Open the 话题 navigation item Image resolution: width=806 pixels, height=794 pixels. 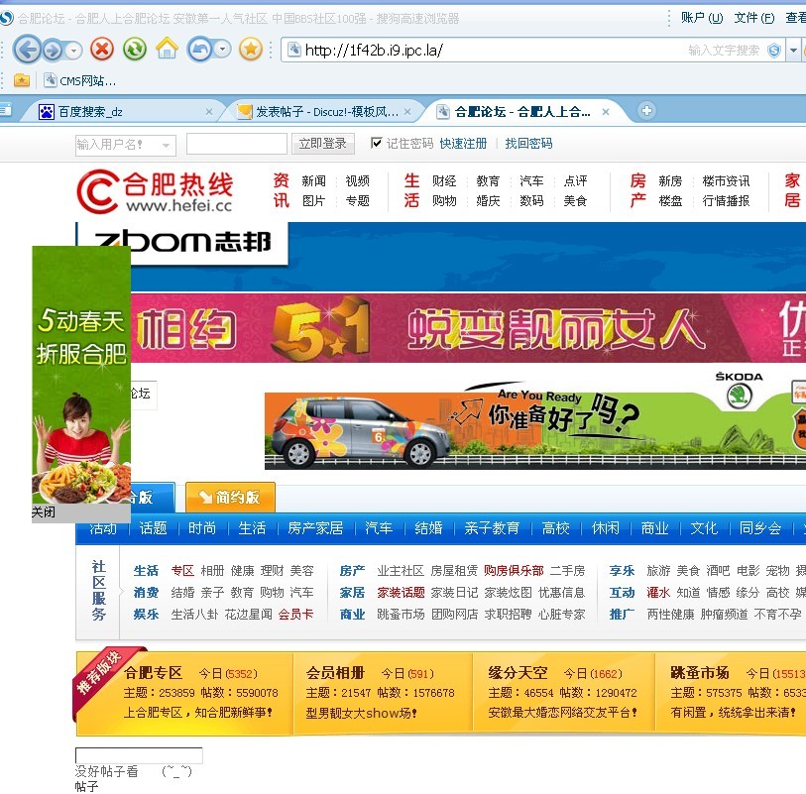pyautogui.click(x=154, y=527)
